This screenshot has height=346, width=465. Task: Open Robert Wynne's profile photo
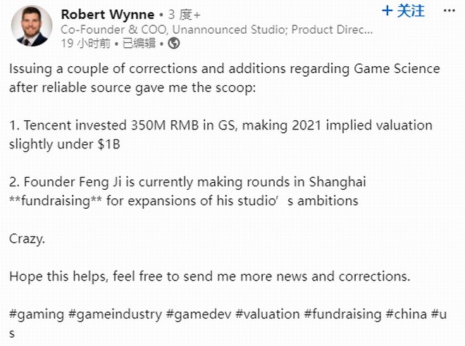pos(32,26)
